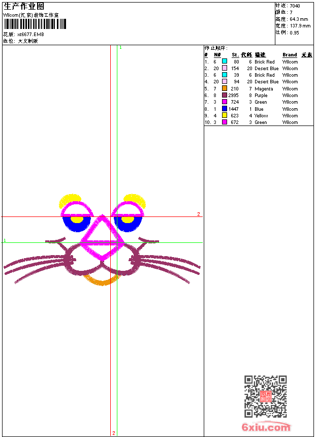Click the stitch count 623 in Yellow row
Image resolution: width=315 pixels, height=437 pixels.
point(235,116)
